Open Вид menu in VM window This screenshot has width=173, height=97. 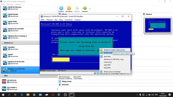pos(56,20)
